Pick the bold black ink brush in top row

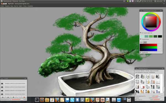click(157, 77)
